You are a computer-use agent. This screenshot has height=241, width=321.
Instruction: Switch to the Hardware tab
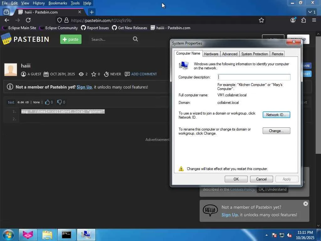(x=211, y=54)
